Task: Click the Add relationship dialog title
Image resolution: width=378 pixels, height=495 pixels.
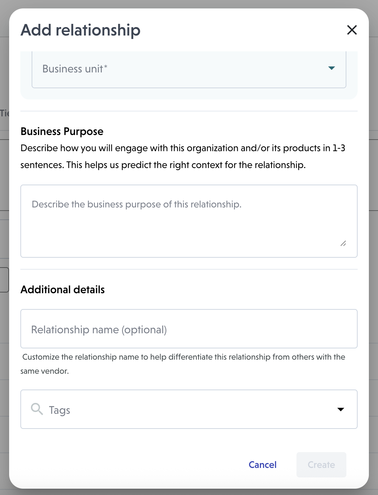Action: tap(80, 30)
